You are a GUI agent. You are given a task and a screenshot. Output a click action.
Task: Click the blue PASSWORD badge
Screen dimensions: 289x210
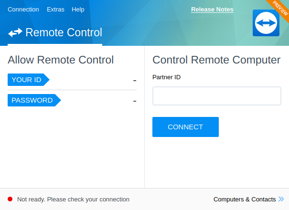tap(34, 100)
